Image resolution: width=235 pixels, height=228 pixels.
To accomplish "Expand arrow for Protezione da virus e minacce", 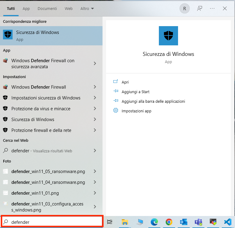I will coord(95,109).
